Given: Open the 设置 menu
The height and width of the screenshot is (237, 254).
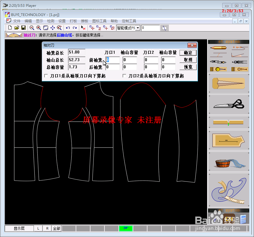Looking at the screenshot, I should click(62, 21).
